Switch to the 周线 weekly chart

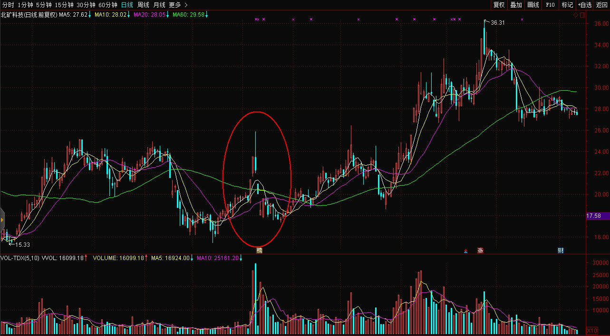pyautogui.click(x=143, y=5)
